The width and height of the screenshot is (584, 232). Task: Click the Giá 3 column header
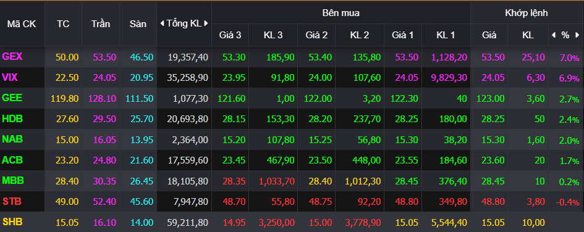230,35
